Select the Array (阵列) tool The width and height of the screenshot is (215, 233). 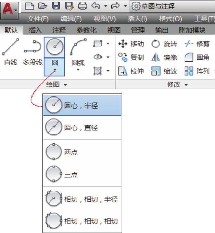point(197,71)
